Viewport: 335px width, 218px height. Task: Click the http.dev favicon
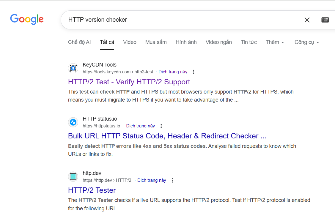(73, 177)
